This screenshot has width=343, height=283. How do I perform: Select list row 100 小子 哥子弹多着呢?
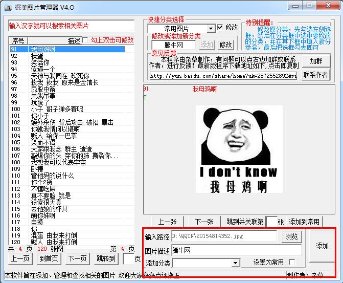[56, 109]
